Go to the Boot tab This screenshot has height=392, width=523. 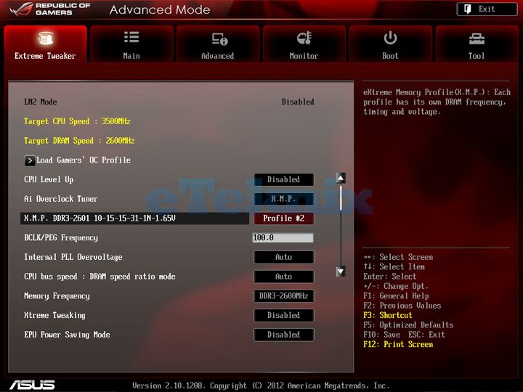pos(390,44)
